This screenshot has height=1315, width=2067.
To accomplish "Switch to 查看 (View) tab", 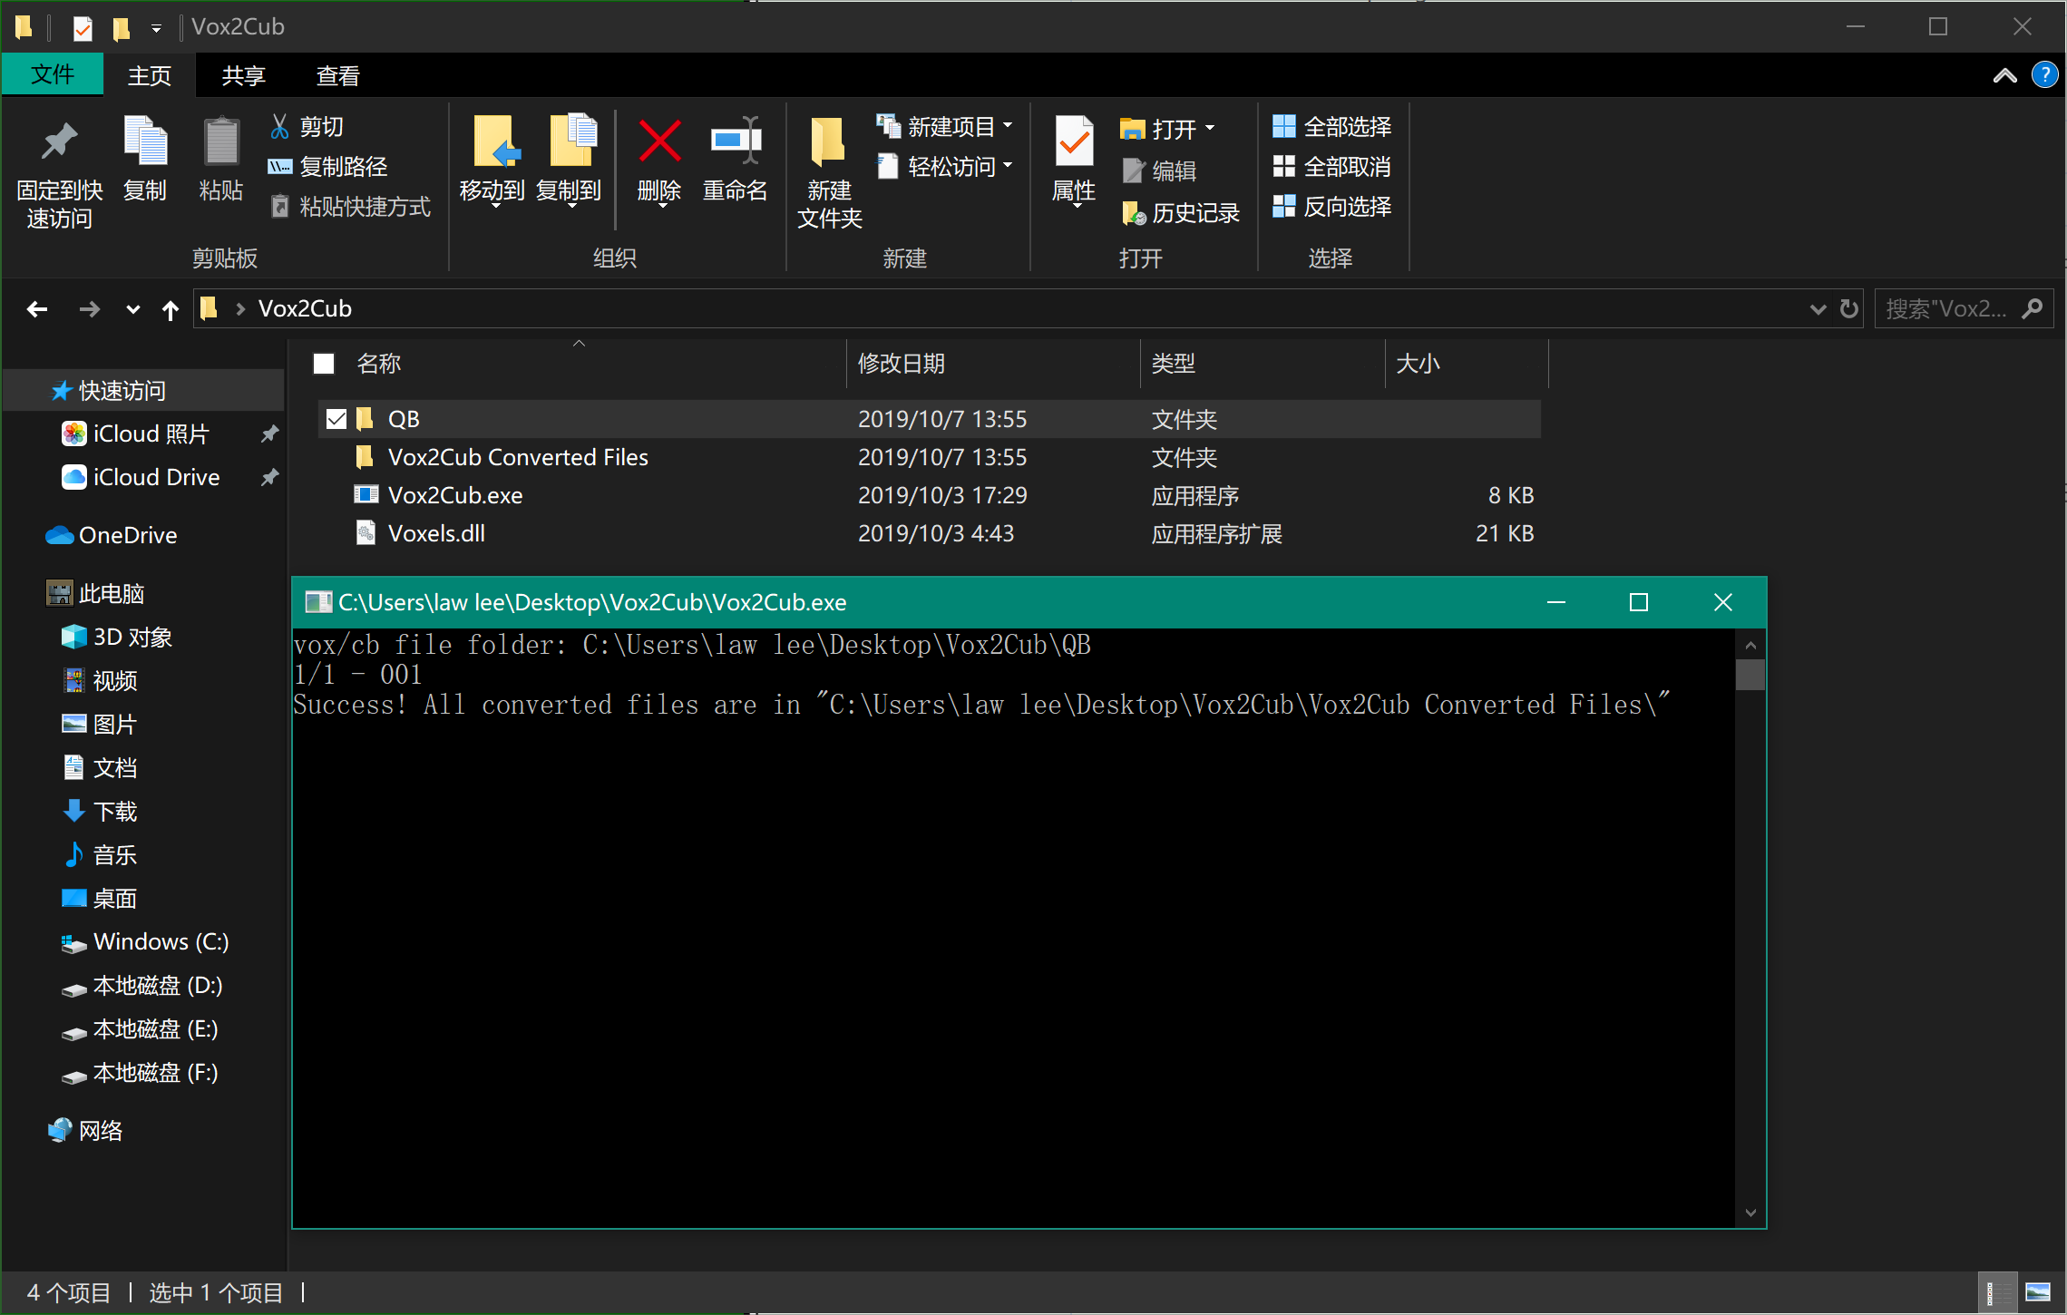I will click(x=338, y=75).
